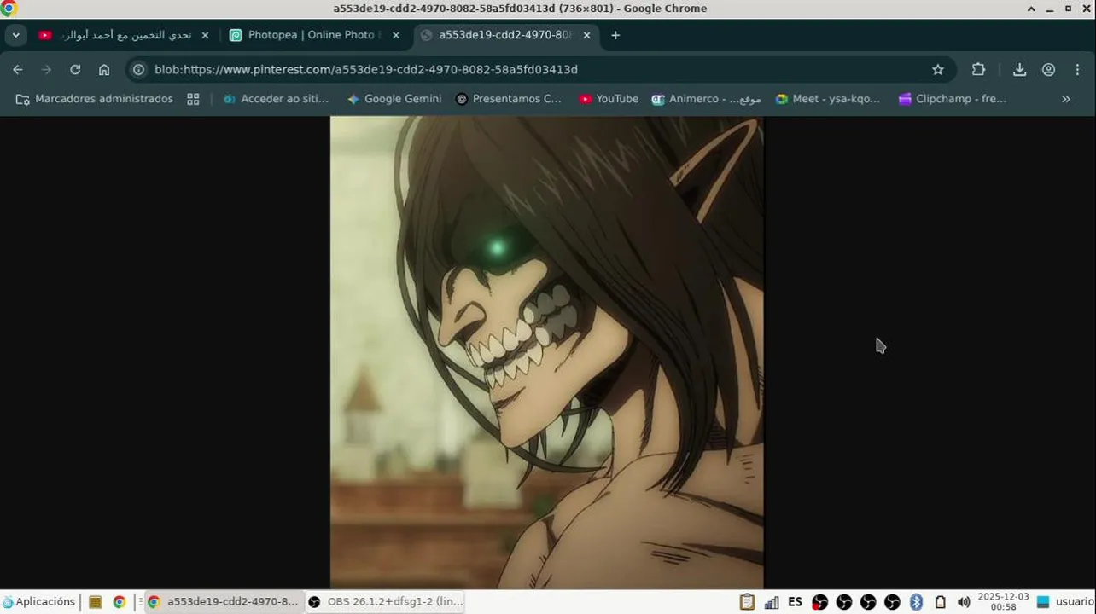Open the tab search dropdown arrow
This screenshot has height=614, width=1096.
click(x=15, y=35)
